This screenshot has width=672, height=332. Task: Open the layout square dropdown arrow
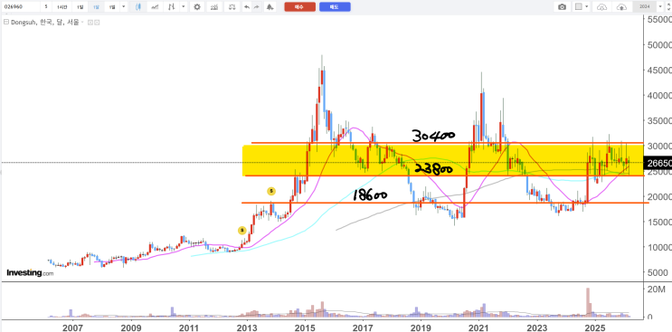(x=587, y=7)
